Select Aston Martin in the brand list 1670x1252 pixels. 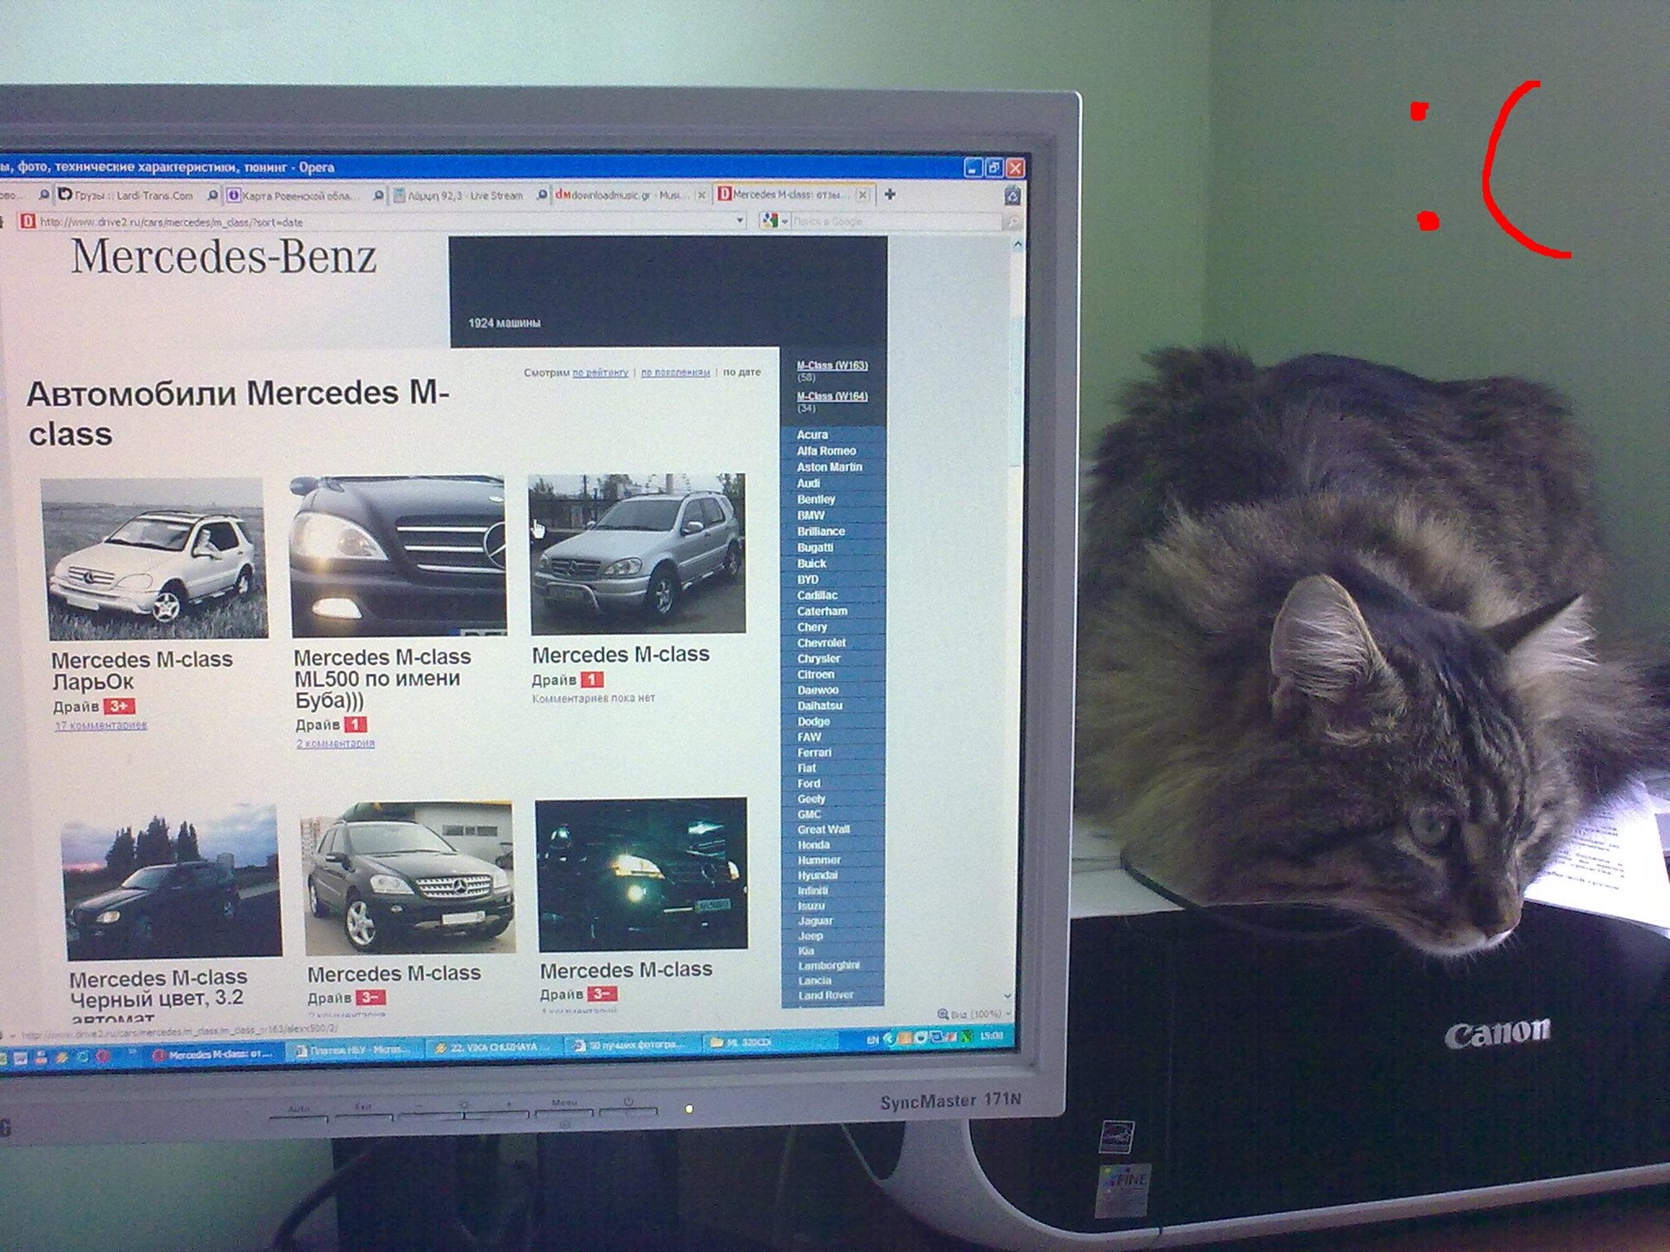(830, 467)
